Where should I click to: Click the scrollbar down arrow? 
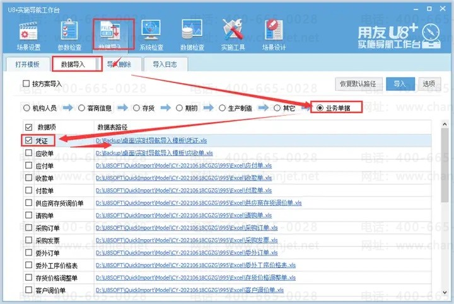point(445,292)
